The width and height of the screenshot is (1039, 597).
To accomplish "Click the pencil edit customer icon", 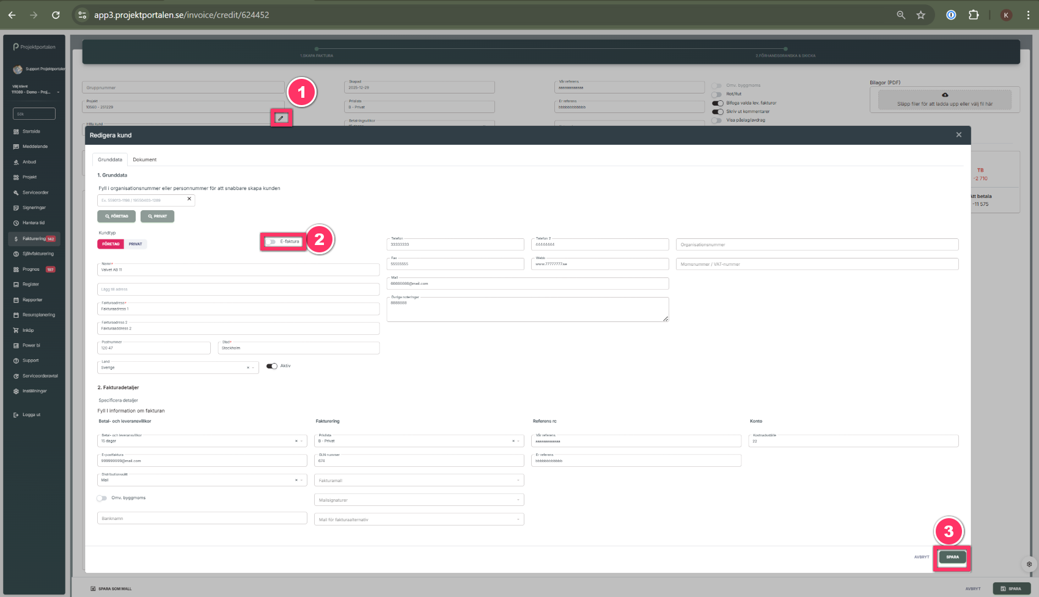I will click(x=281, y=118).
